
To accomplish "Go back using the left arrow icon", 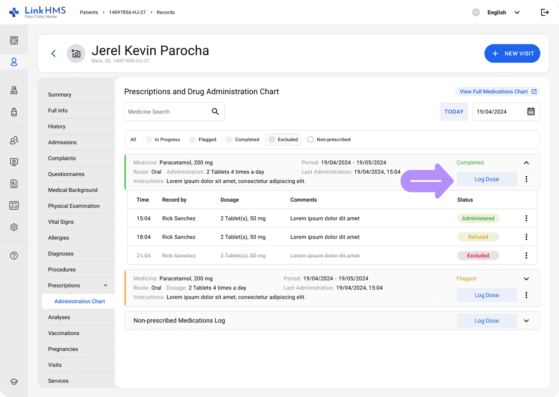I will pos(54,54).
